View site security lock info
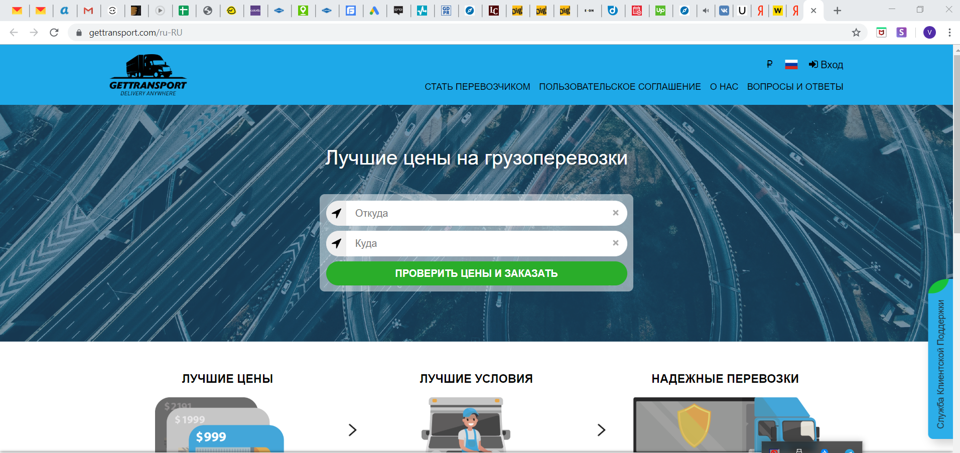The image size is (960, 453). point(79,33)
